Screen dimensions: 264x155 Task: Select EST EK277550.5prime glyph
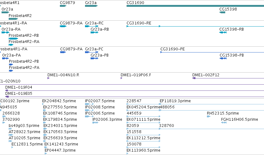click(45, 110)
